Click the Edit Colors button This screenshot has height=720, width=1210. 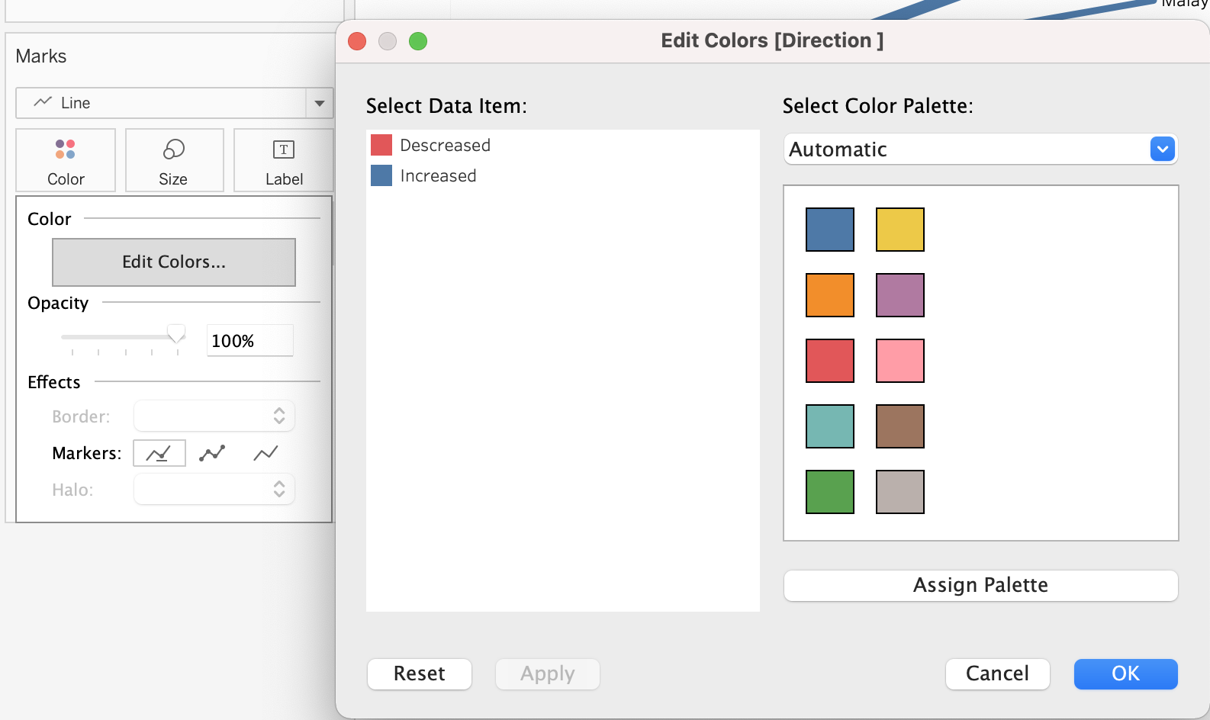tap(174, 262)
